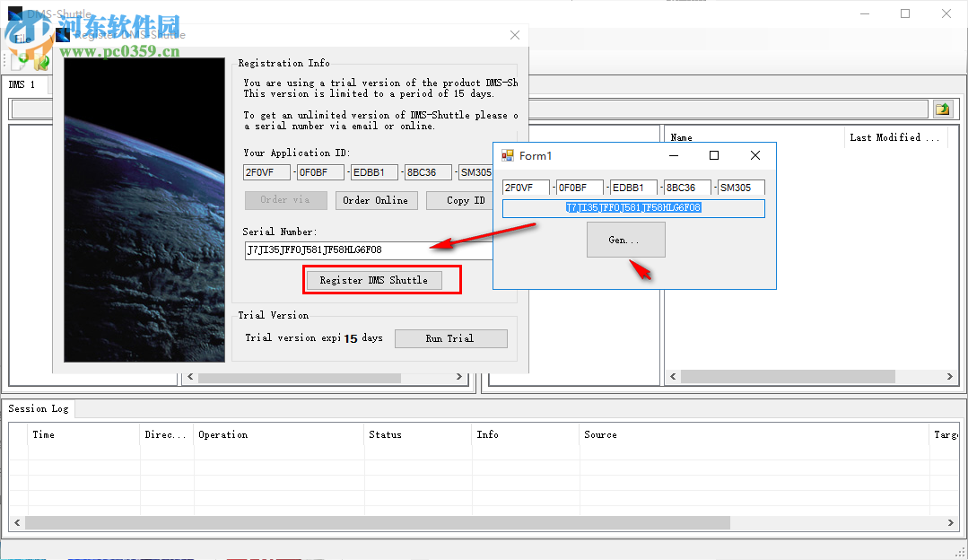Click the Register DMS-Shuttle dialog icon

(x=63, y=34)
